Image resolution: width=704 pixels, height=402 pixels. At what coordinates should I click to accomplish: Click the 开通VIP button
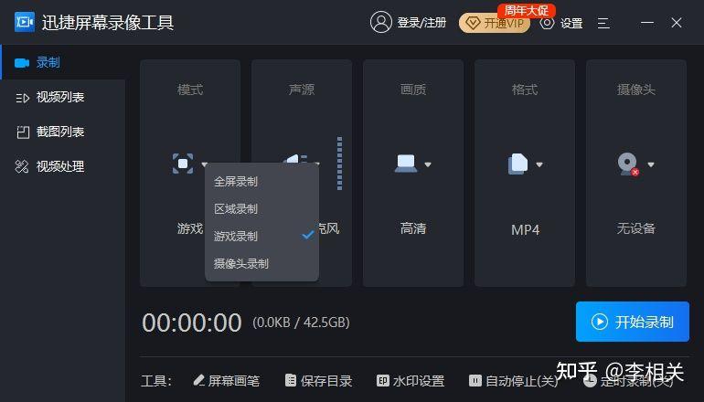[495, 23]
